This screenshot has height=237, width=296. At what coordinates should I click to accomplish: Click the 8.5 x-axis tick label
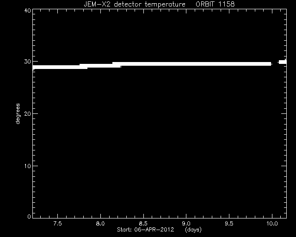click(x=143, y=224)
